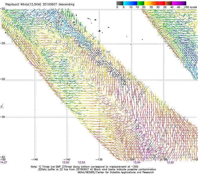This screenshot has width=198, height=174.
Task: Click the NOAA/NESDIS credit line
Action: tap(116, 172)
